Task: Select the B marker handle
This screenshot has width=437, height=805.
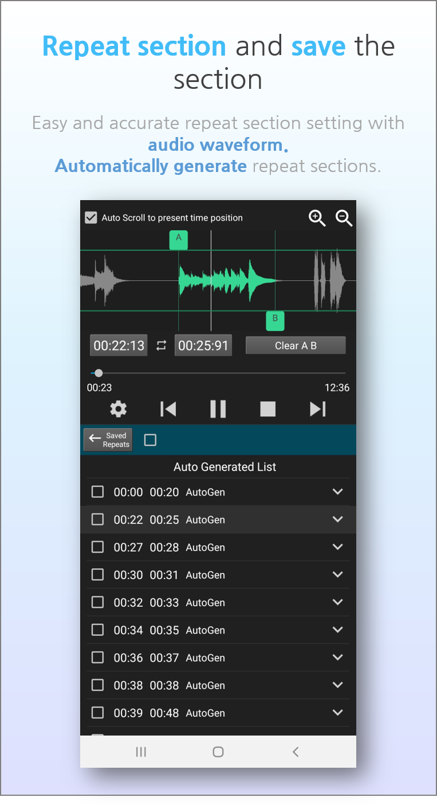Action: tap(275, 321)
